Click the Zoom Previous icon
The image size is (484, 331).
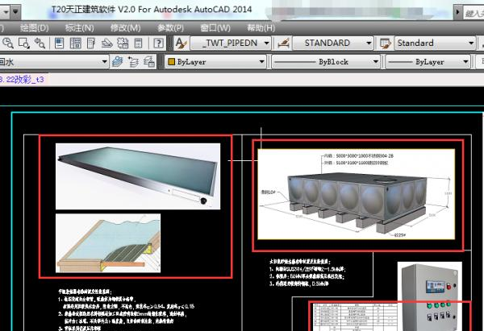point(40,43)
